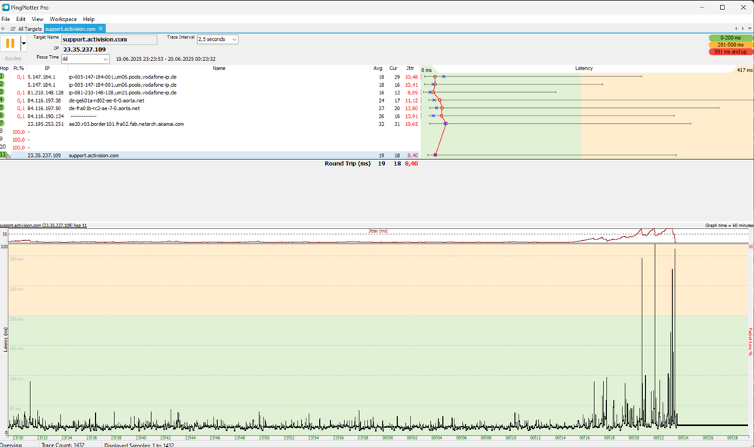Select the green hop 7 circle
The height and width of the screenshot is (447, 754).
pyautogui.click(x=2, y=124)
